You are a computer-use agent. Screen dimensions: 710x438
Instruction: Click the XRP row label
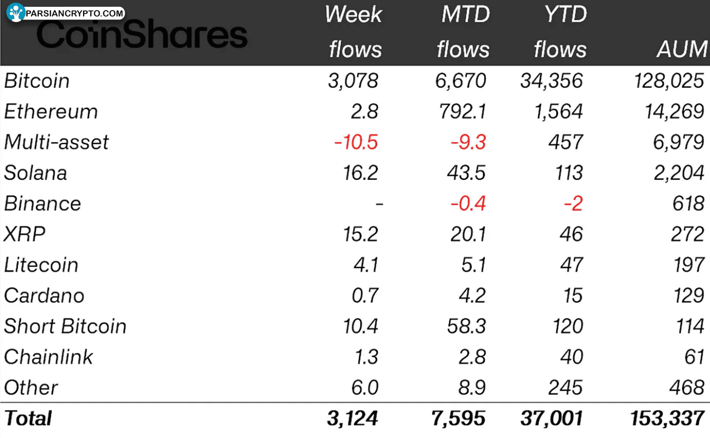[25, 234]
